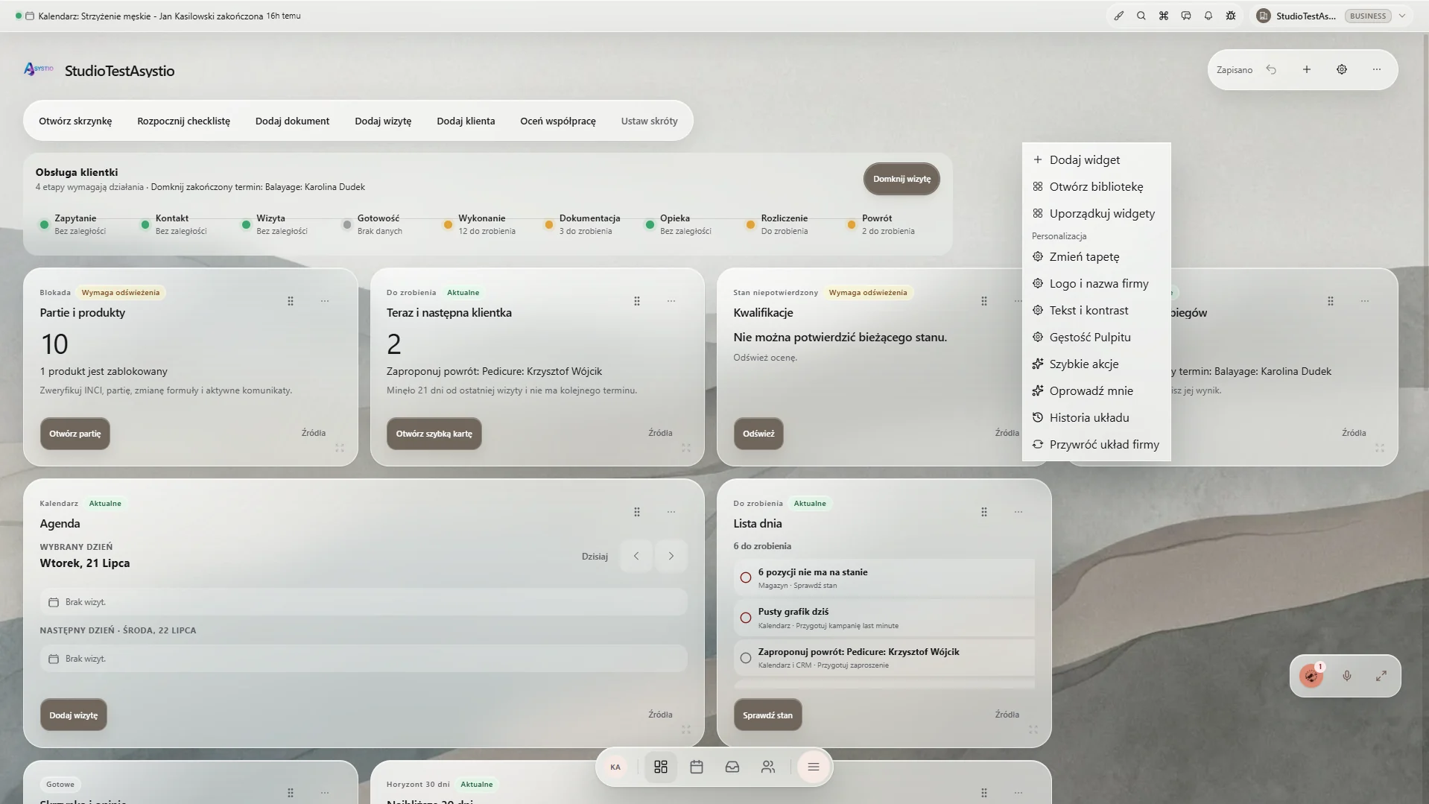The height and width of the screenshot is (804, 1429).
Task: Open the dashboard toolbar three-dots menu
Action: pos(1376,69)
